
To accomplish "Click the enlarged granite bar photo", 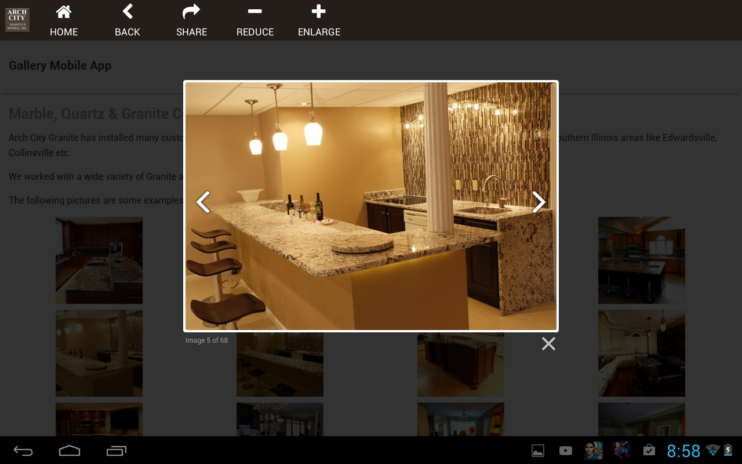I will pos(371,206).
